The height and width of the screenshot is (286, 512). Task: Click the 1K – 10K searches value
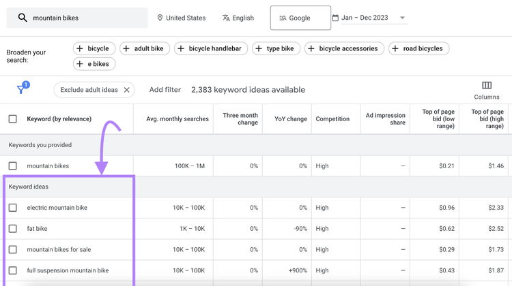192,229
